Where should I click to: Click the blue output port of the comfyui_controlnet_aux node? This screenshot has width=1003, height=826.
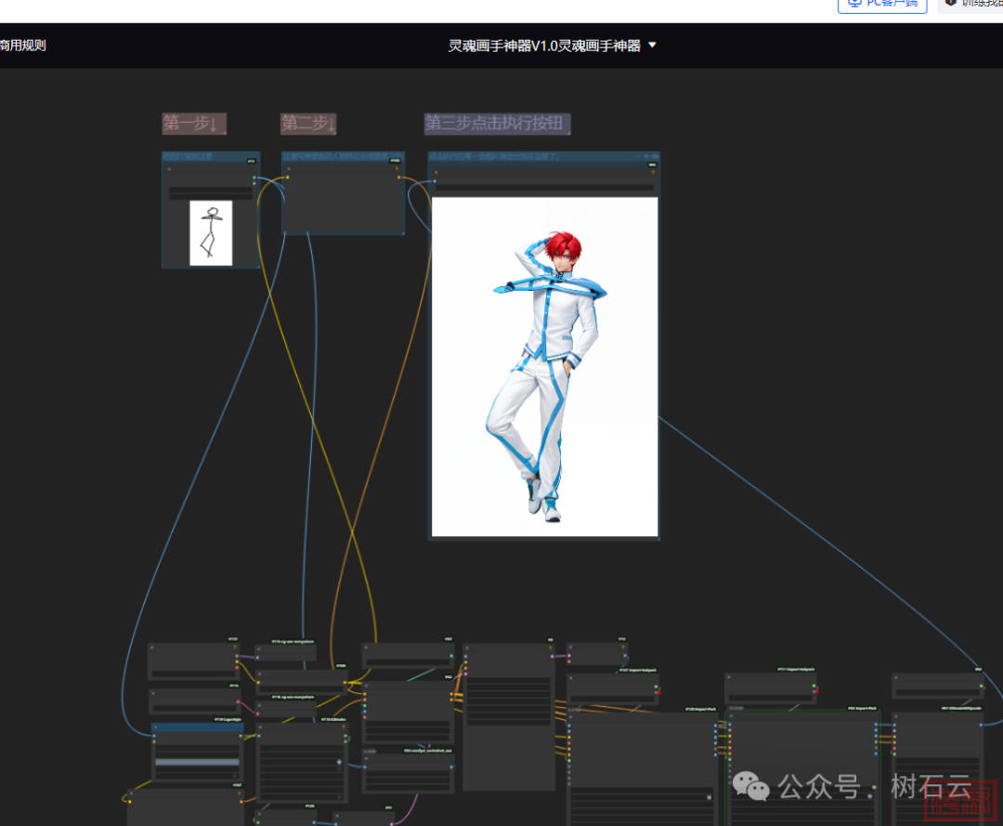[451, 767]
